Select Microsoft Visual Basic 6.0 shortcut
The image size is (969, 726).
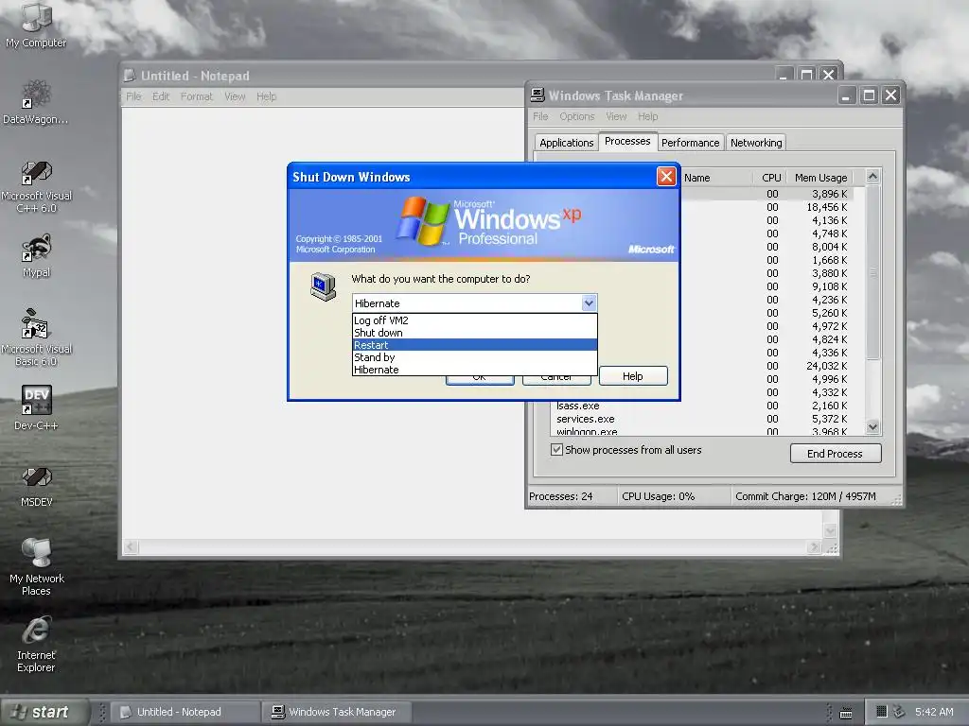pos(37,337)
